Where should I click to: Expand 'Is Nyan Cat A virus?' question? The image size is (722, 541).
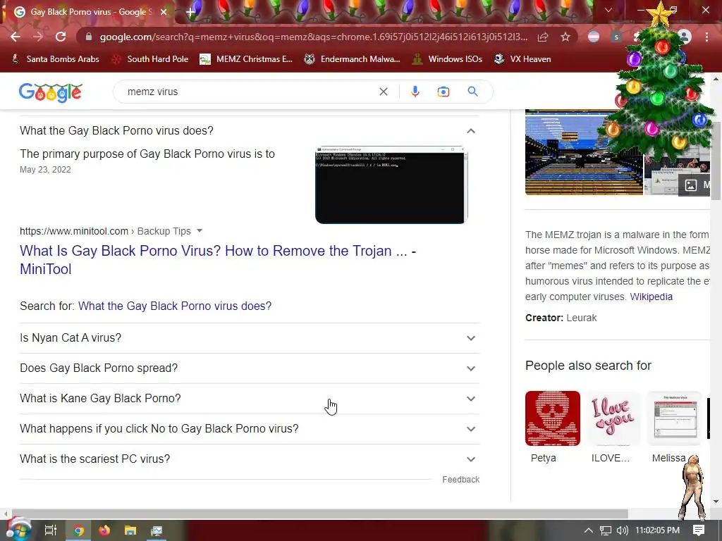coord(250,338)
